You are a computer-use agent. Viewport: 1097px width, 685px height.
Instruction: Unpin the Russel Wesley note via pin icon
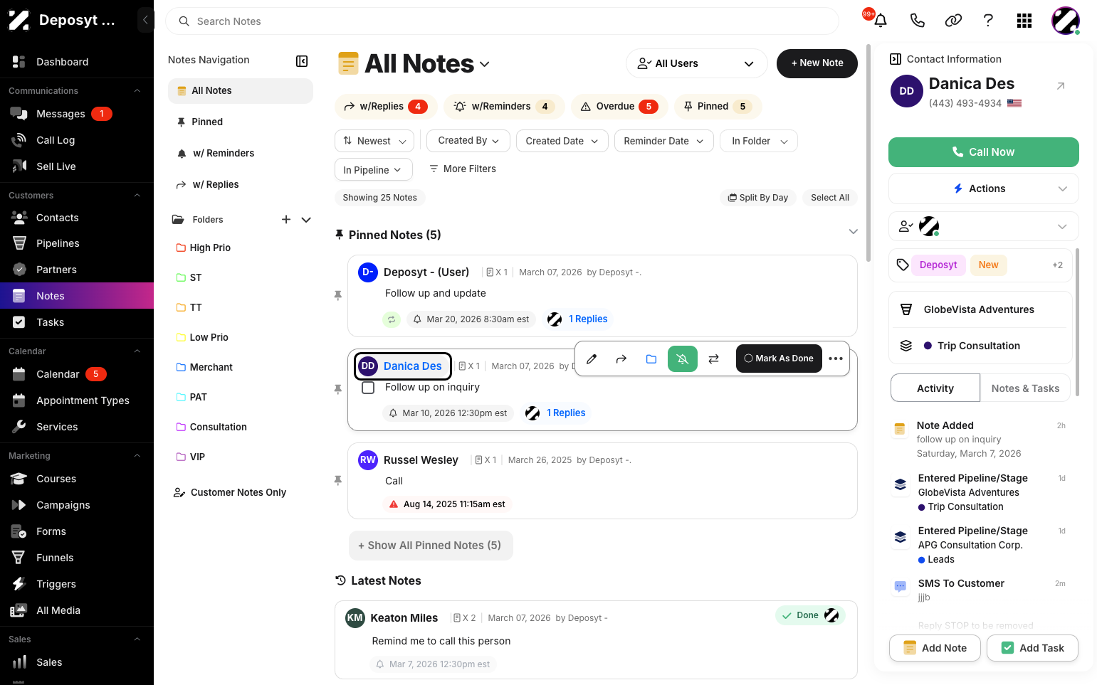click(338, 481)
